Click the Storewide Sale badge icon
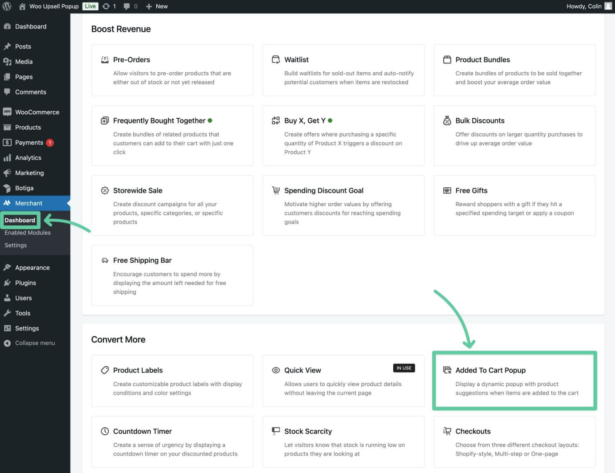The height and width of the screenshot is (473, 615). point(105,190)
